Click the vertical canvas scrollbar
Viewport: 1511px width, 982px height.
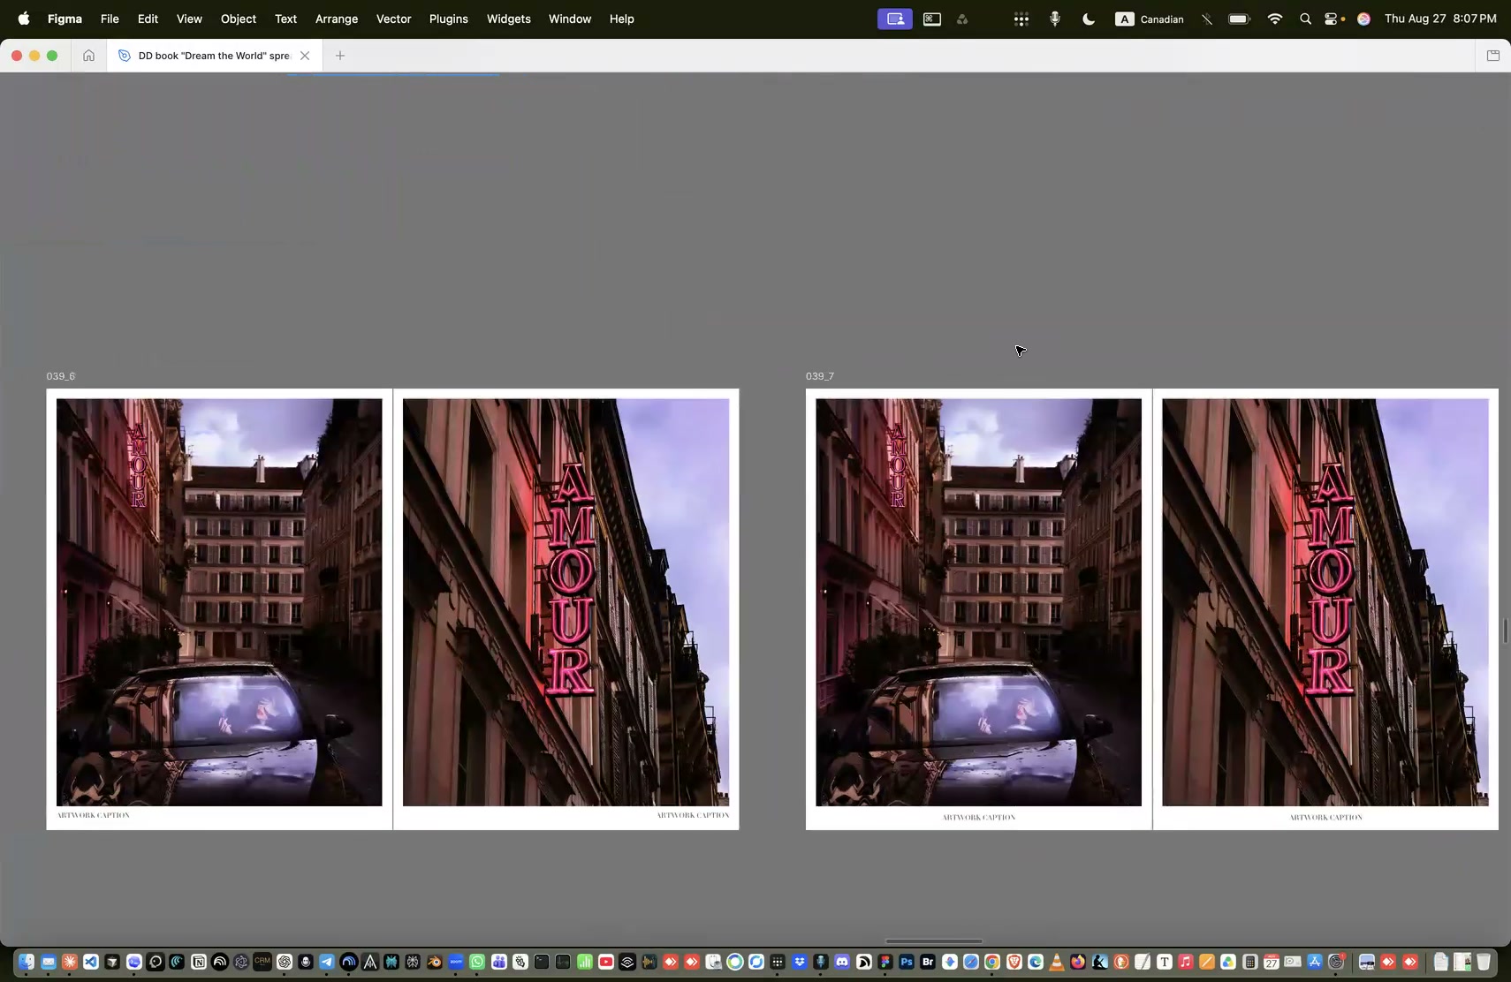pos(1504,631)
